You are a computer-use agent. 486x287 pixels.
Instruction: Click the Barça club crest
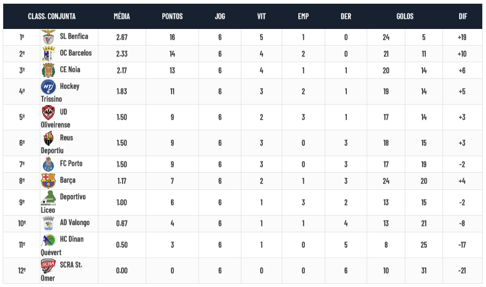[x=48, y=181]
